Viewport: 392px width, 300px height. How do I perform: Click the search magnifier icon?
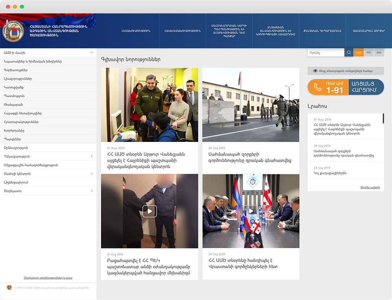click(x=349, y=53)
